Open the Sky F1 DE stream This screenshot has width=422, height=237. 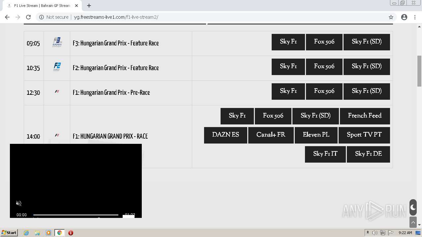click(368, 154)
